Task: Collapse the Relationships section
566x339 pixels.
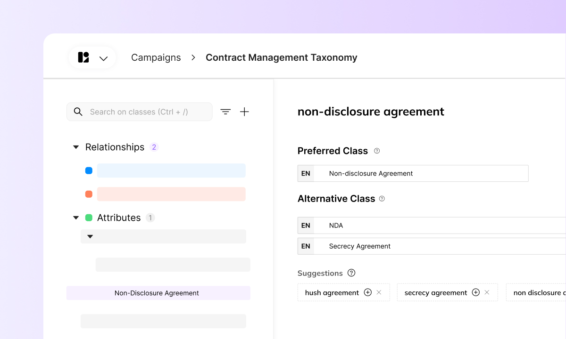Action: pyautogui.click(x=75, y=147)
